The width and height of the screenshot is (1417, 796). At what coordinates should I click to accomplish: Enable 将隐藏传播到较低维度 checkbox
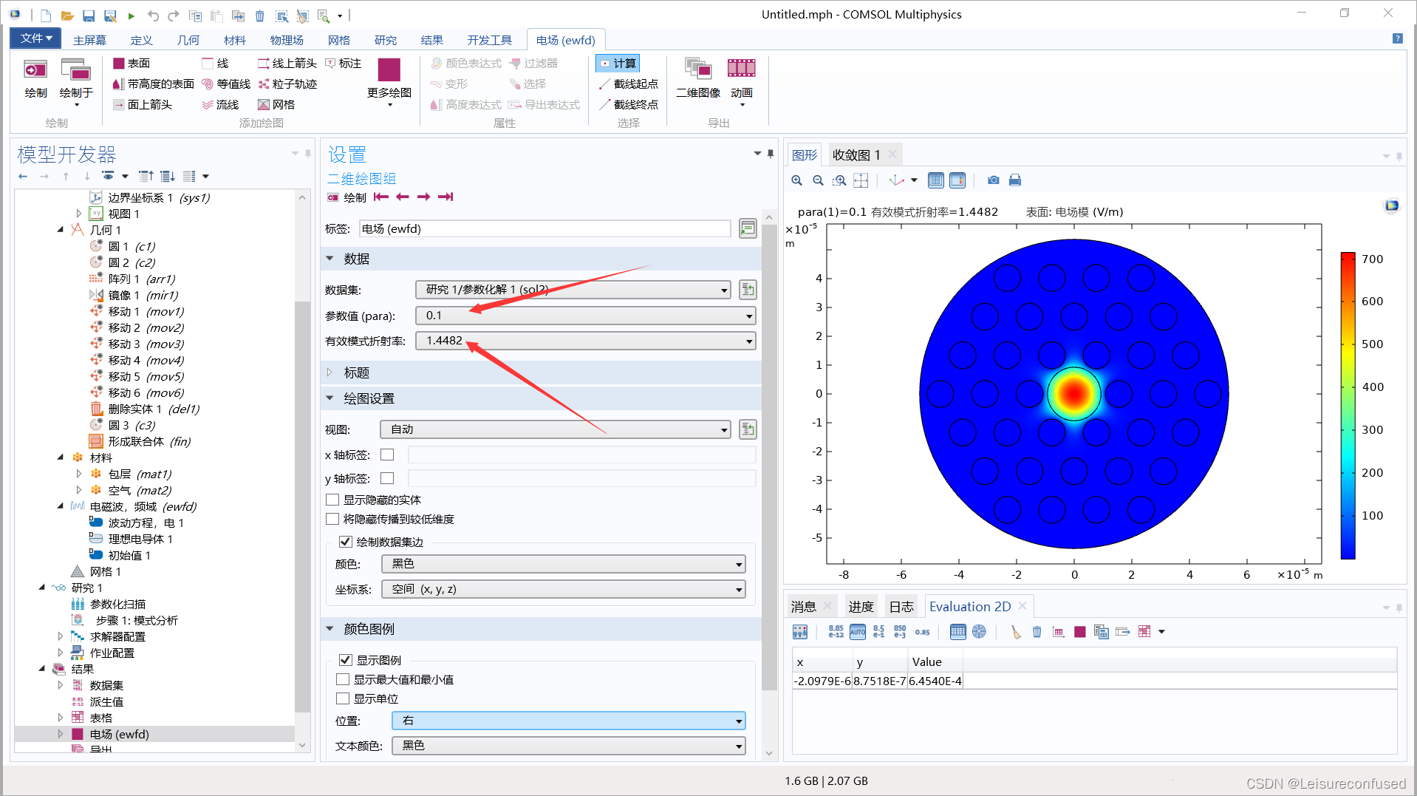coord(332,519)
